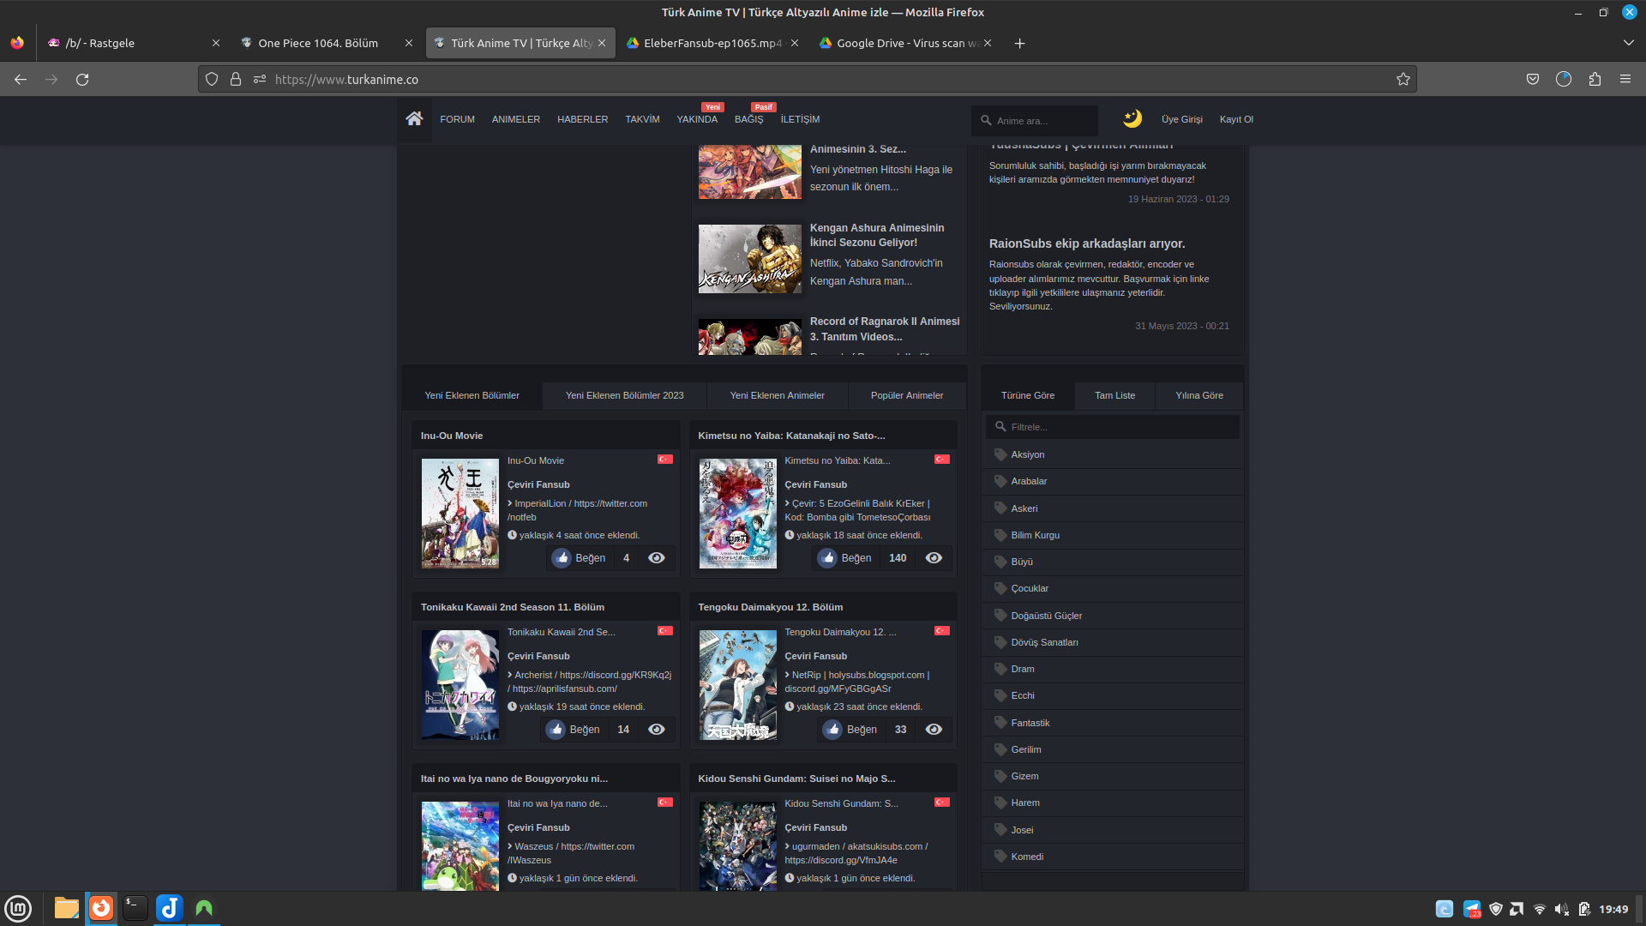Select the Bilim Kurgu genre tag
1646x926 pixels.
[1035, 535]
